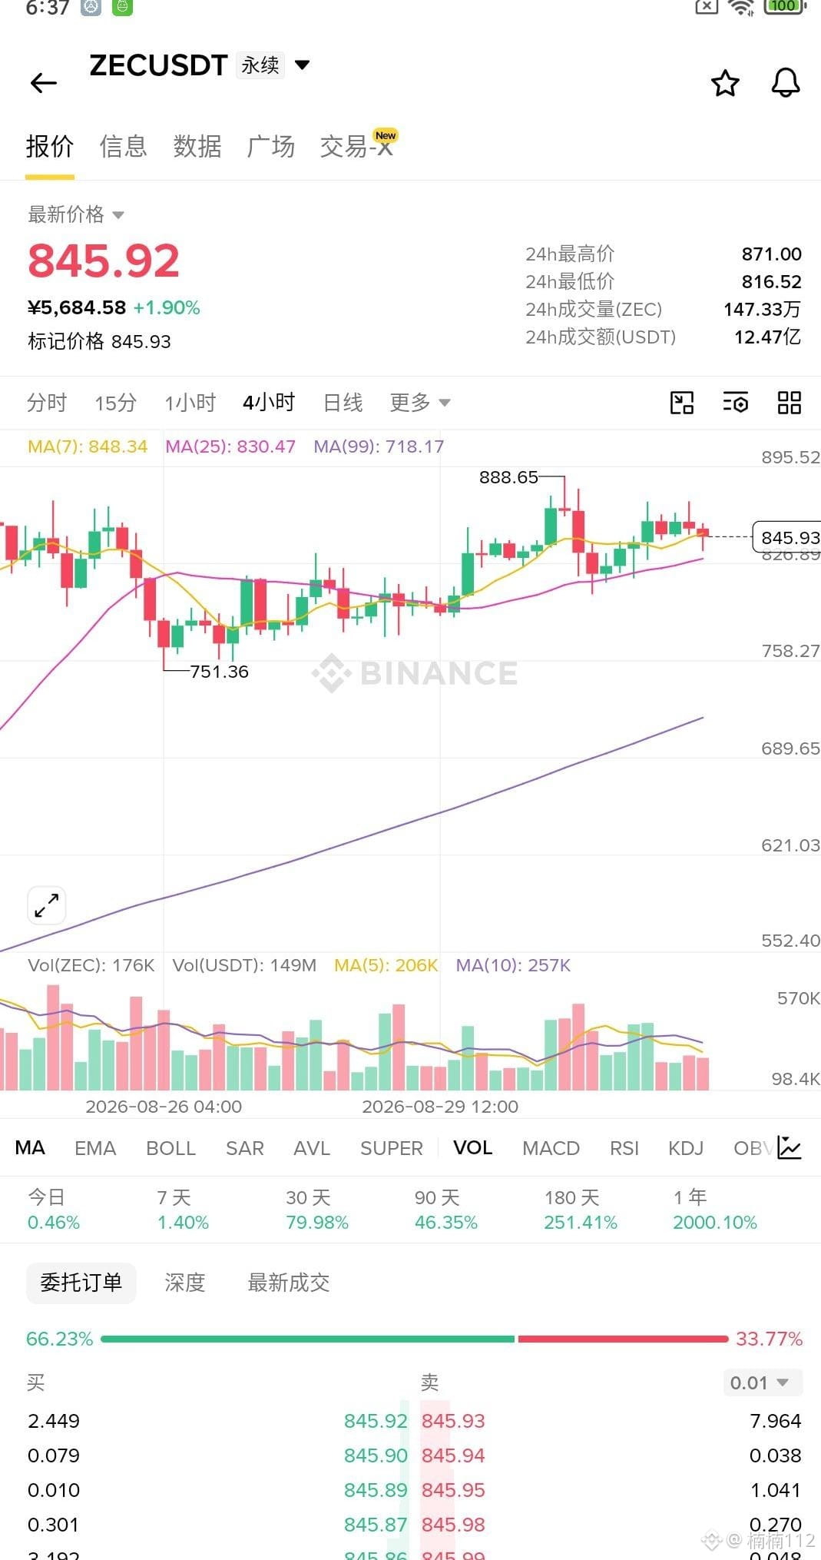
Task: Tap the back arrow icon
Action: 43,82
